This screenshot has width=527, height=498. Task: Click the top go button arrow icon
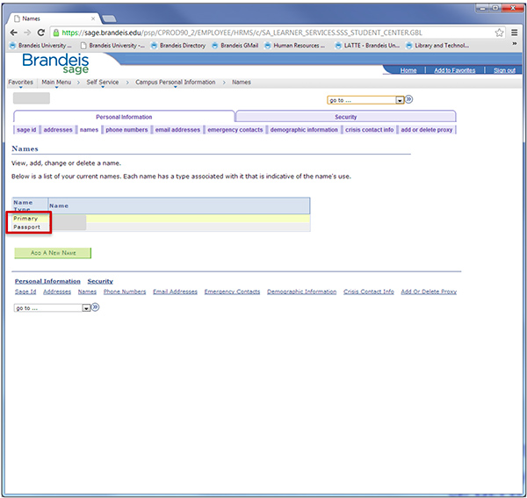point(408,99)
